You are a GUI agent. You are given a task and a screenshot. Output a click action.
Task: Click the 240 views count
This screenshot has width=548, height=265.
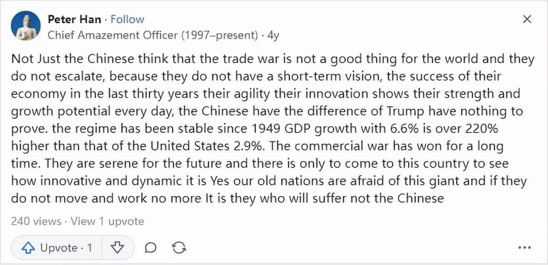coord(36,221)
